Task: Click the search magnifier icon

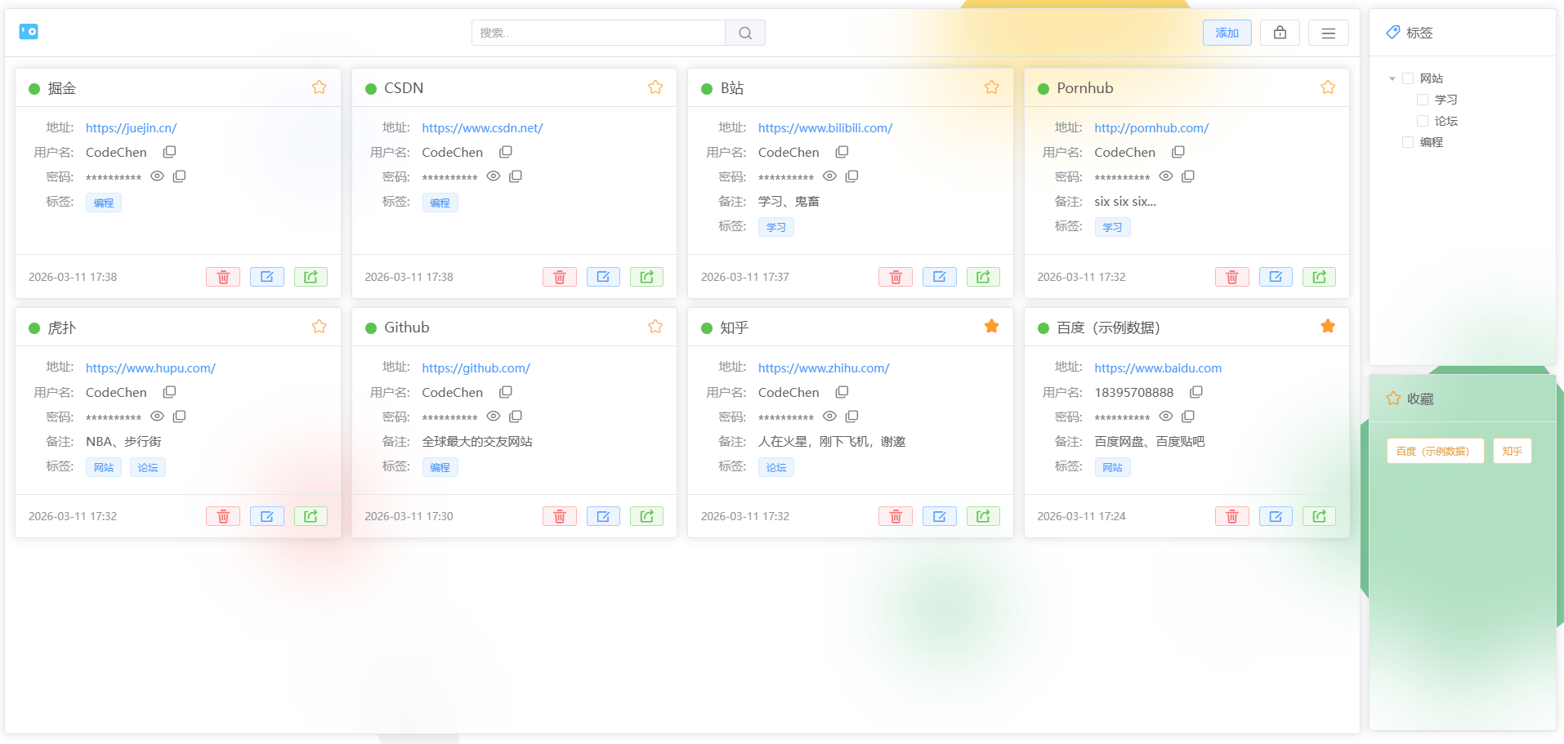Action: pos(745,33)
